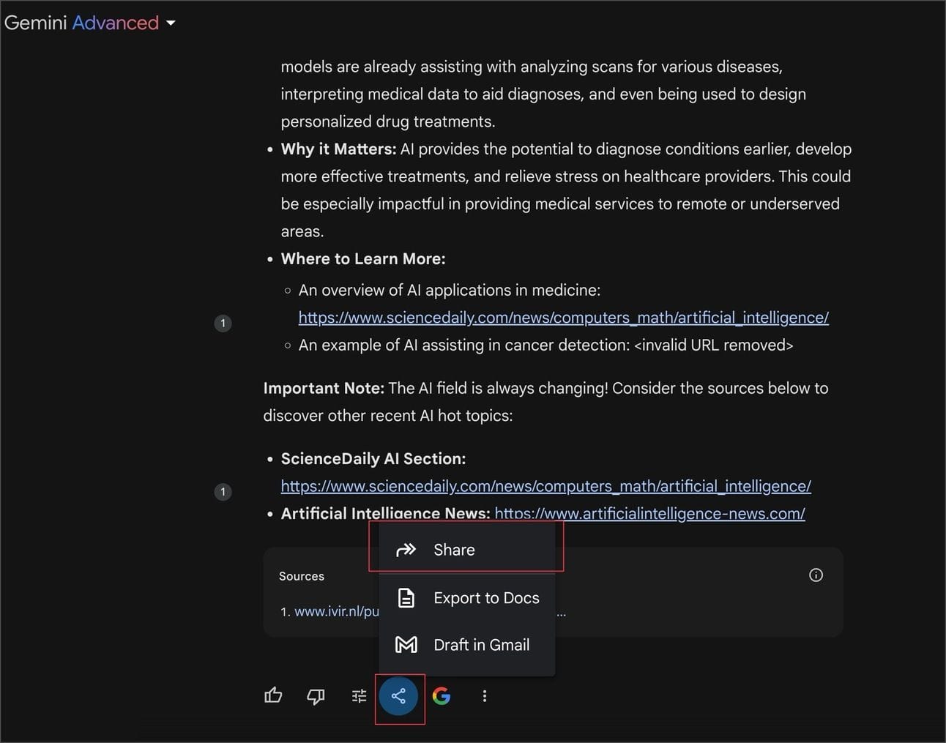Click the thumbs down bad response icon
The width and height of the screenshot is (946, 743).
316,695
